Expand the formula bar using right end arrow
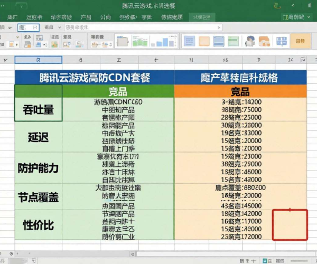The height and width of the screenshot is (264, 317). pyautogui.click(x=219, y=27)
